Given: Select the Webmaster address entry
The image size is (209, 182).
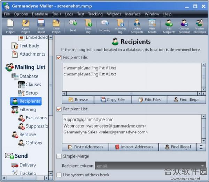Looking at the screenshot, I should [x=105, y=126].
